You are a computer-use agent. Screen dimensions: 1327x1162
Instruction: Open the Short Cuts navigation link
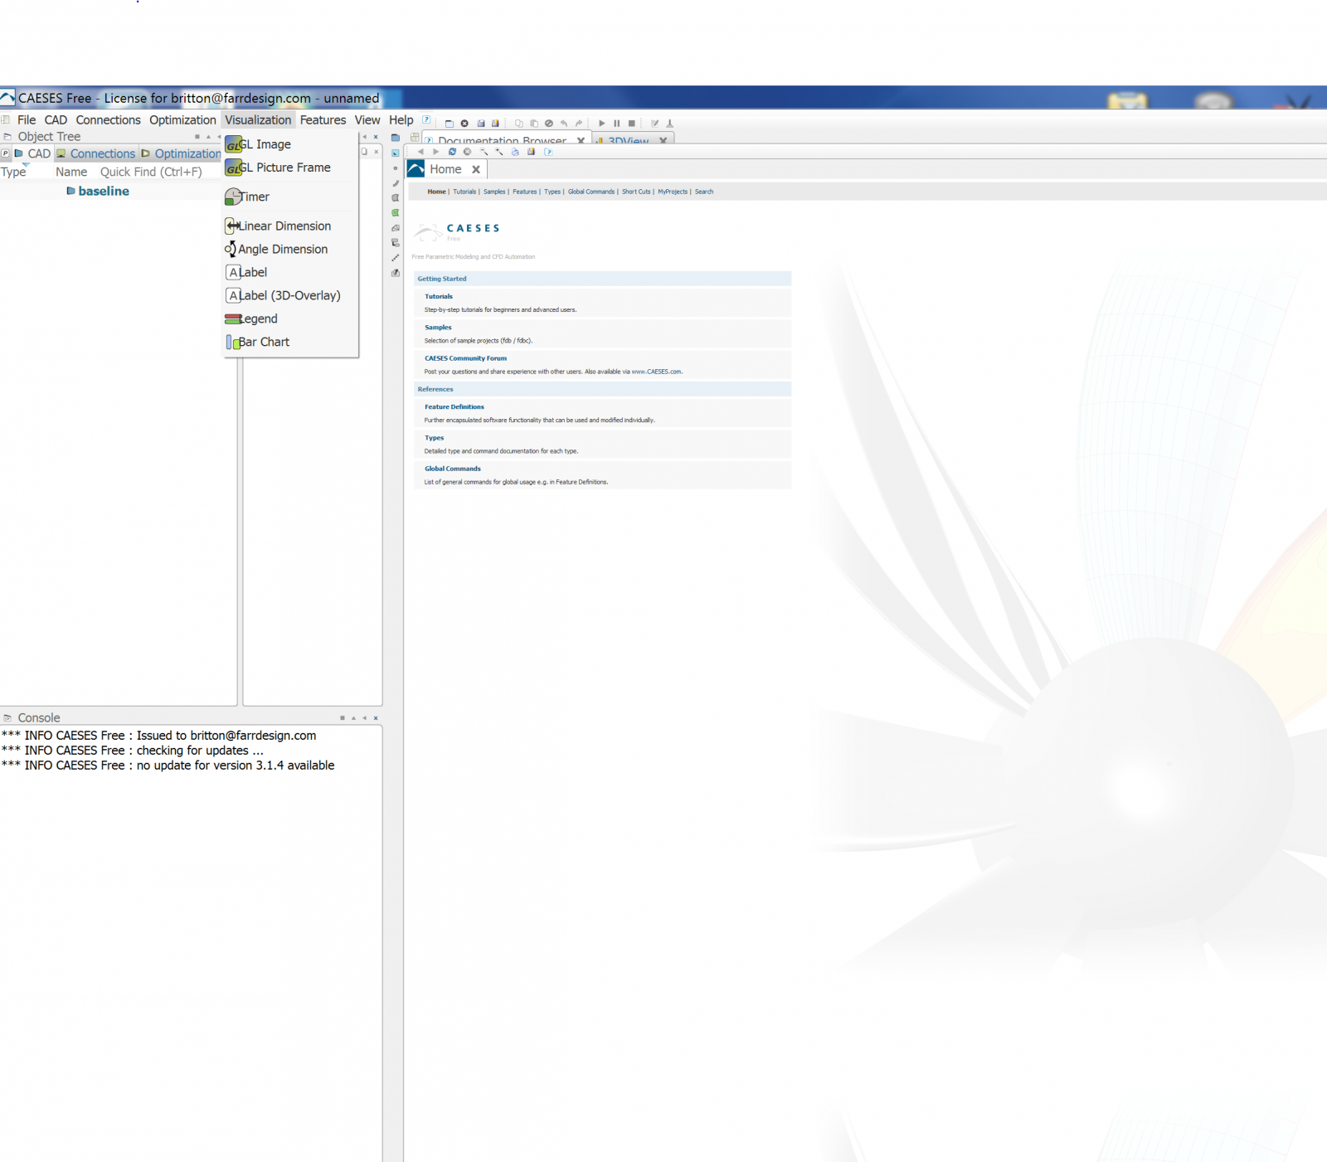[x=636, y=192]
